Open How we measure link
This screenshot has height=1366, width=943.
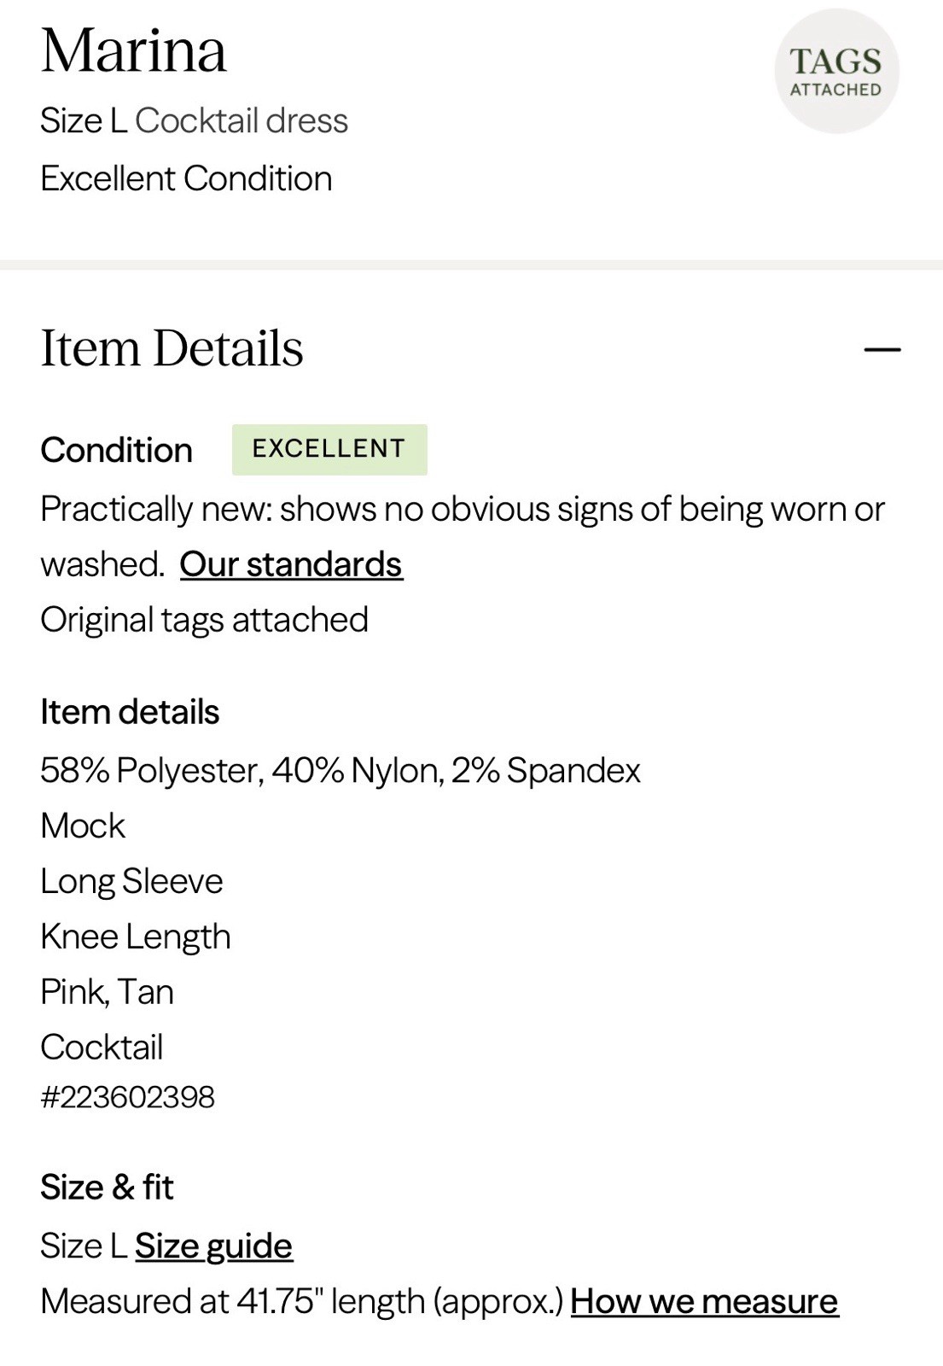tap(705, 1302)
